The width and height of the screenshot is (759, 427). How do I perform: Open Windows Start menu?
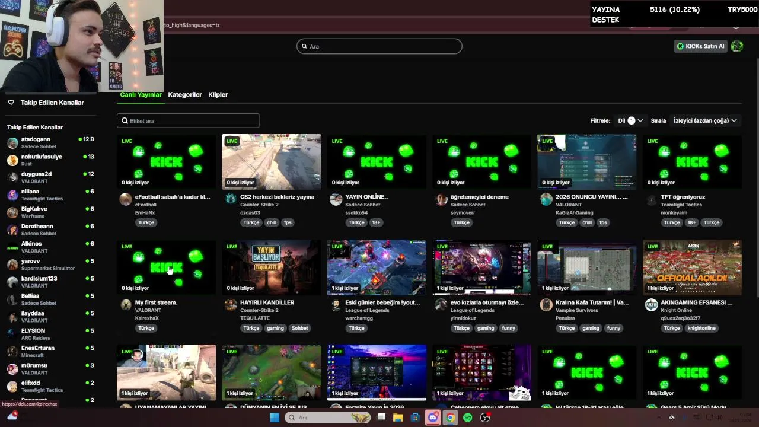(x=274, y=418)
